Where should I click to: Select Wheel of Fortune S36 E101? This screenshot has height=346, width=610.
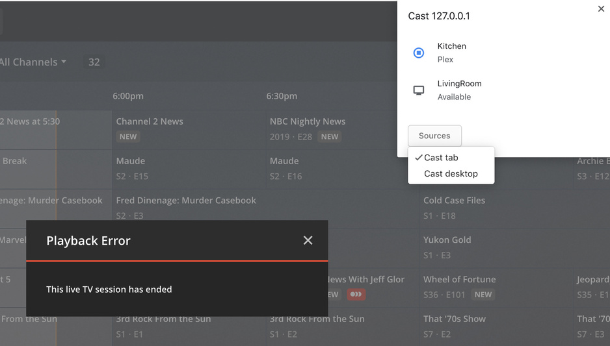[x=459, y=280]
